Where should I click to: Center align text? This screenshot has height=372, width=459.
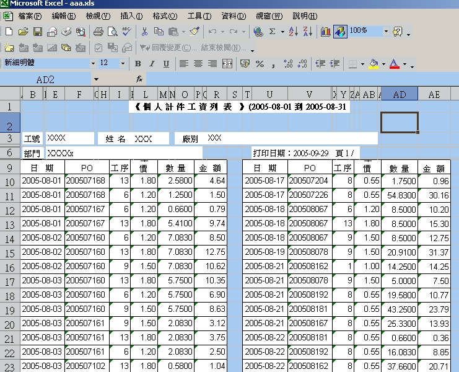click(x=198, y=63)
